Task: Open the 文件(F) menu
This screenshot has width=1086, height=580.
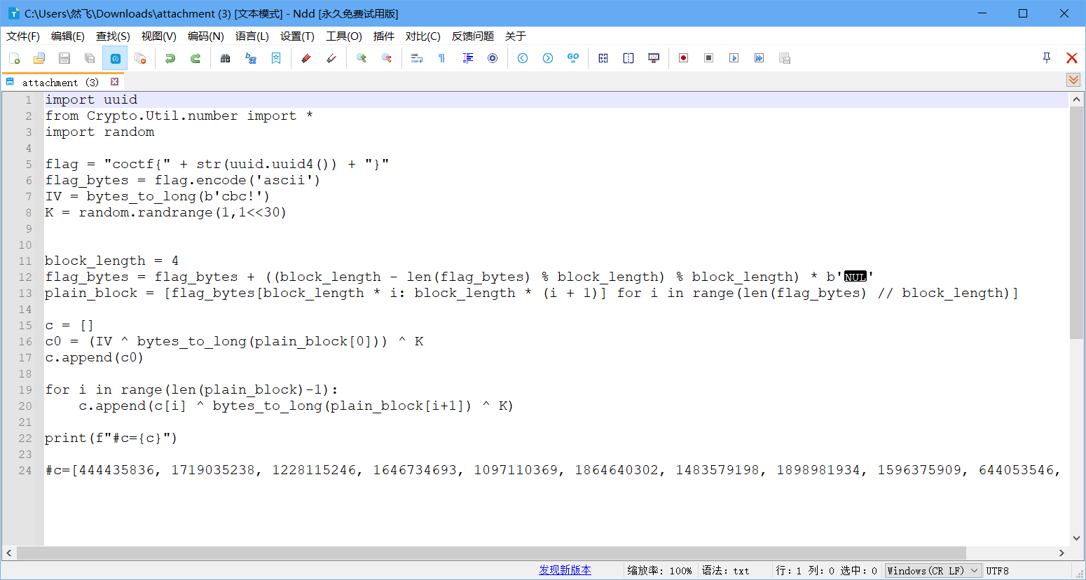Action: click(x=23, y=36)
